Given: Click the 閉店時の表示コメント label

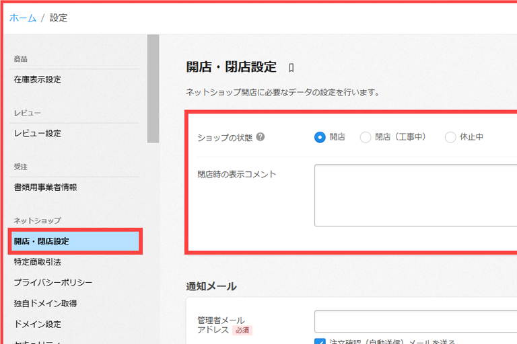Looking at the screenshot, I should point(236,174).
